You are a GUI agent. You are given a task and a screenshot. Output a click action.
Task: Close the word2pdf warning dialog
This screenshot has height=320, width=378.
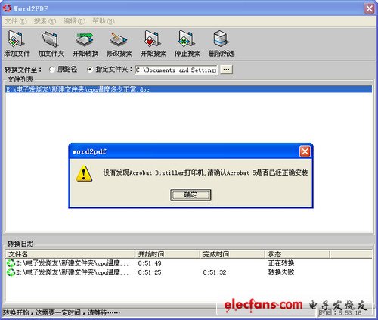(x=305, y=151)
